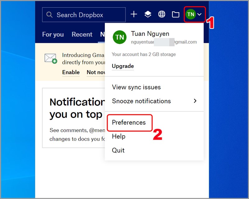Select Preferences from the menu

(x=129, y=123)
